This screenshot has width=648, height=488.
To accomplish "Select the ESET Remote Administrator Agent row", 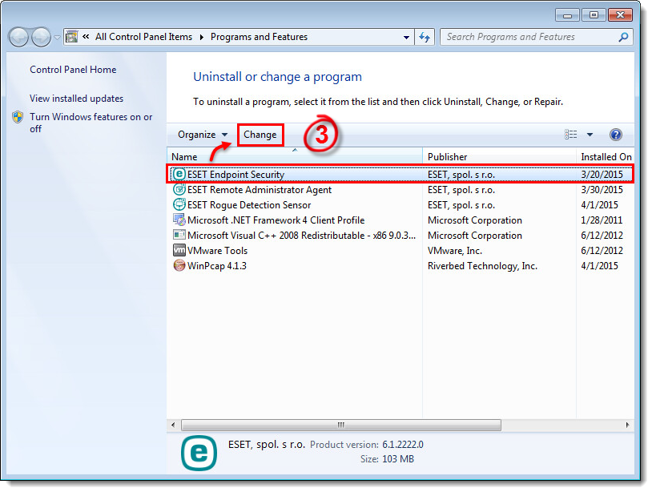I will coord(400,189).
